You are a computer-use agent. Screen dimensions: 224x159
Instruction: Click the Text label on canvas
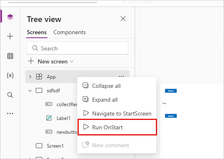pos(164,103)
